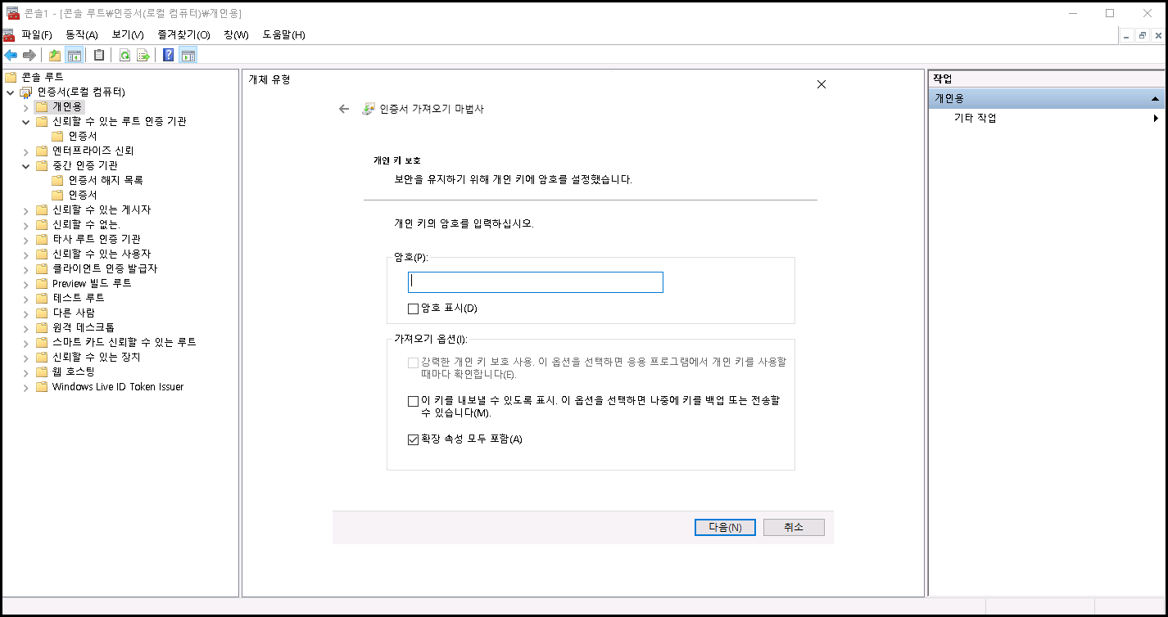Expand the 신뢰할 수 없는. node

tap(25, 224)
